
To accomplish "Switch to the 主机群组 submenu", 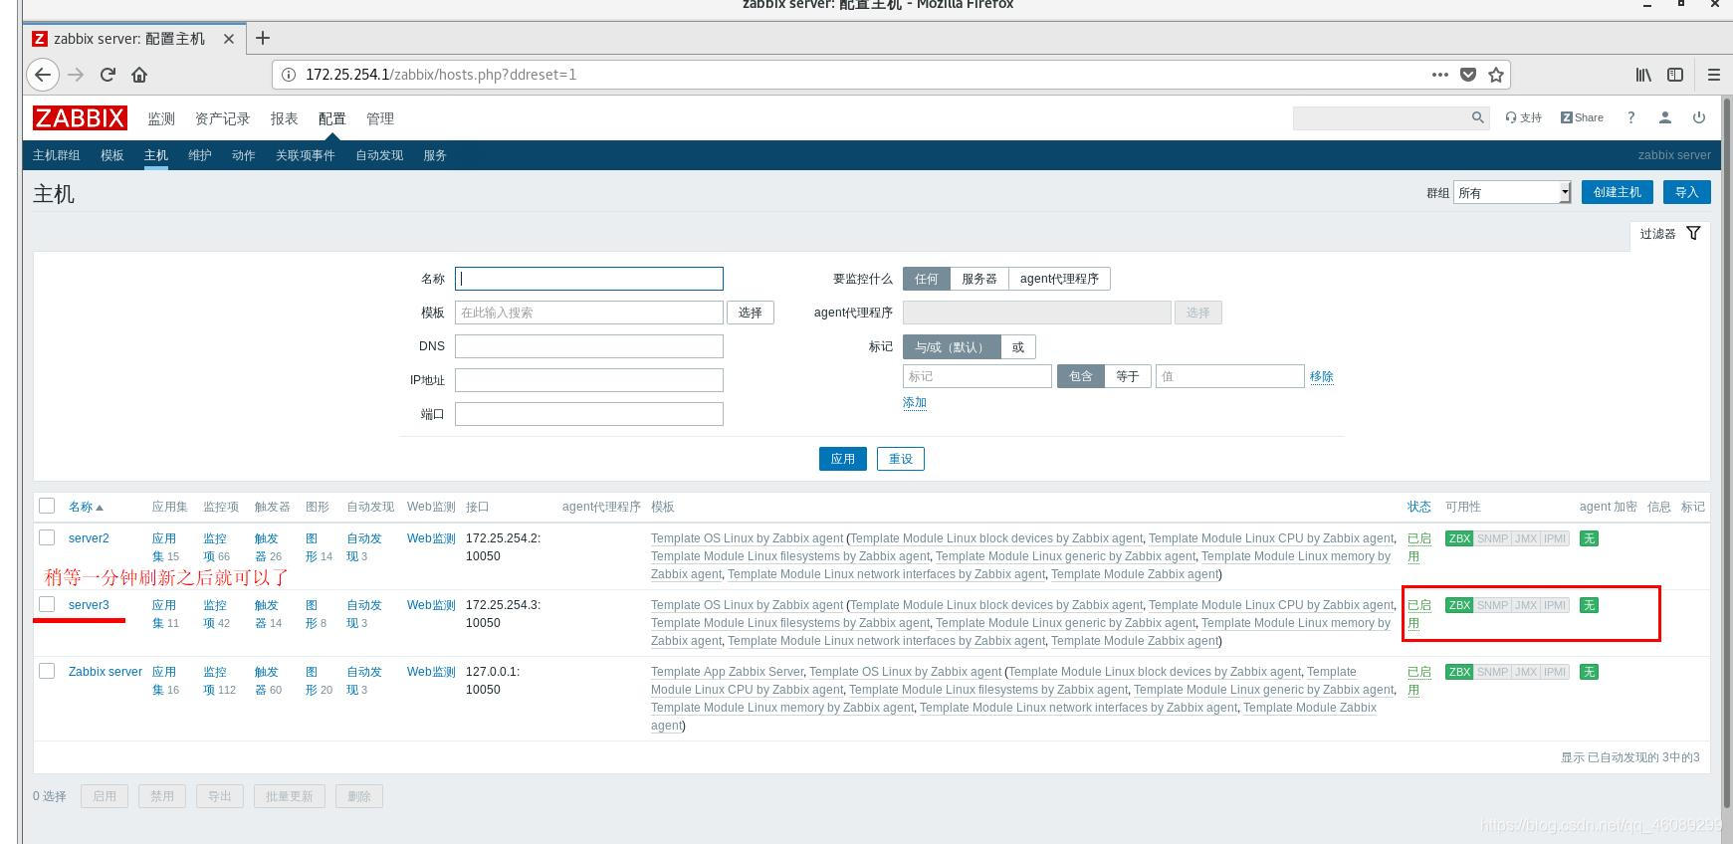I will (57, 155).
